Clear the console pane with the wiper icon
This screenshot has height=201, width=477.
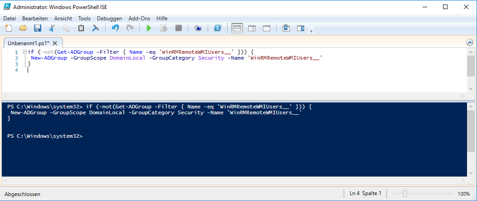pos(96,28)
